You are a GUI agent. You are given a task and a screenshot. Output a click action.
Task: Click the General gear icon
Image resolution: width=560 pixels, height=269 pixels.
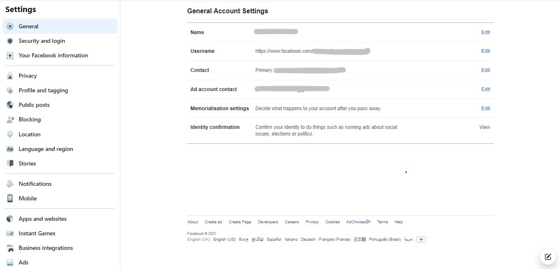(10, 26)
